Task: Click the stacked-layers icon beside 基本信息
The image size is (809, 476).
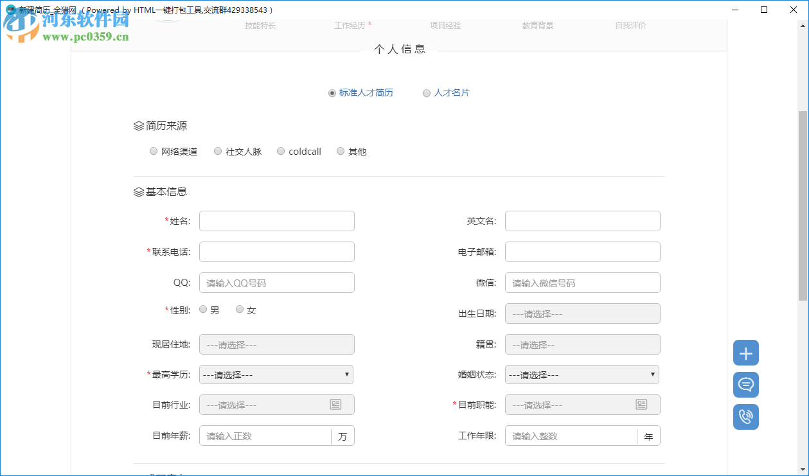Action: (x=137, y=191)
